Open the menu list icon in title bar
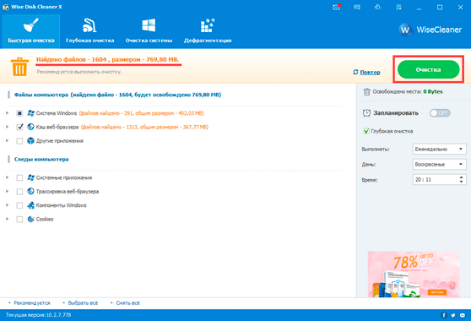 398,7
